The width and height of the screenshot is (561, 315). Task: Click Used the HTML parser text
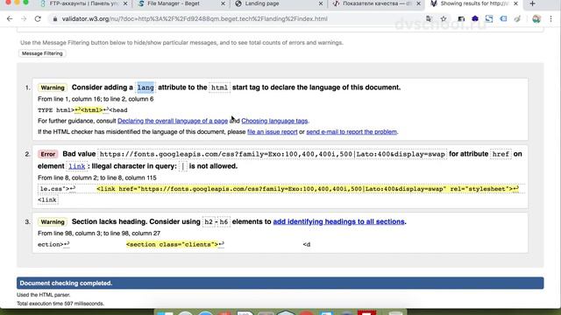coord(44,295)
